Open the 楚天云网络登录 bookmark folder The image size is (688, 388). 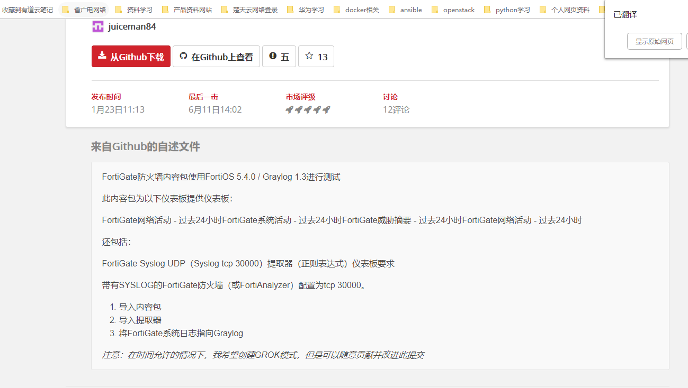point(249,10)
